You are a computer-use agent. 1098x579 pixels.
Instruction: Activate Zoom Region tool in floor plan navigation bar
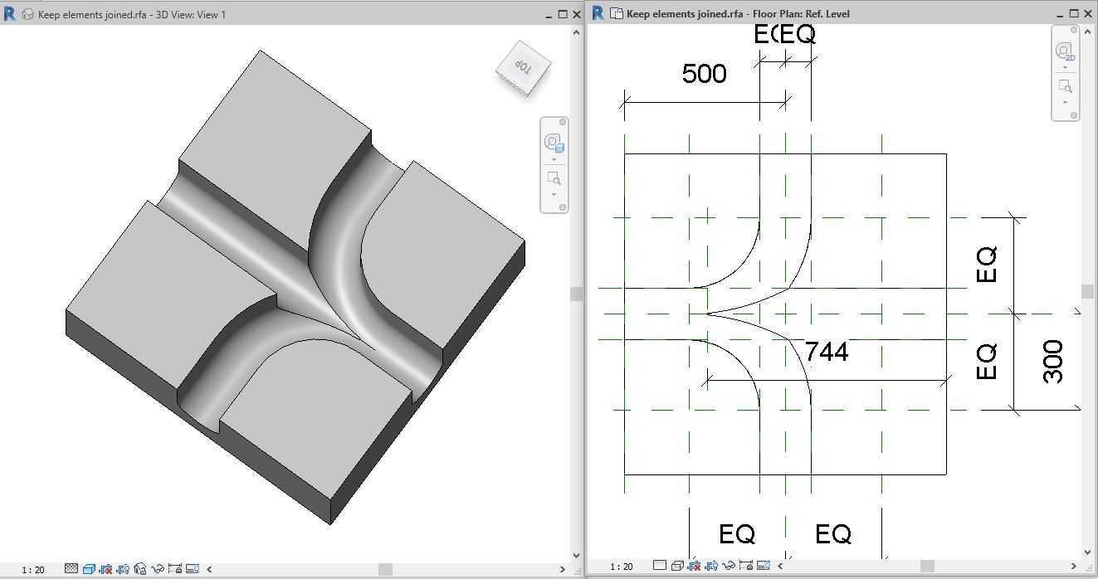point(1065,86)
